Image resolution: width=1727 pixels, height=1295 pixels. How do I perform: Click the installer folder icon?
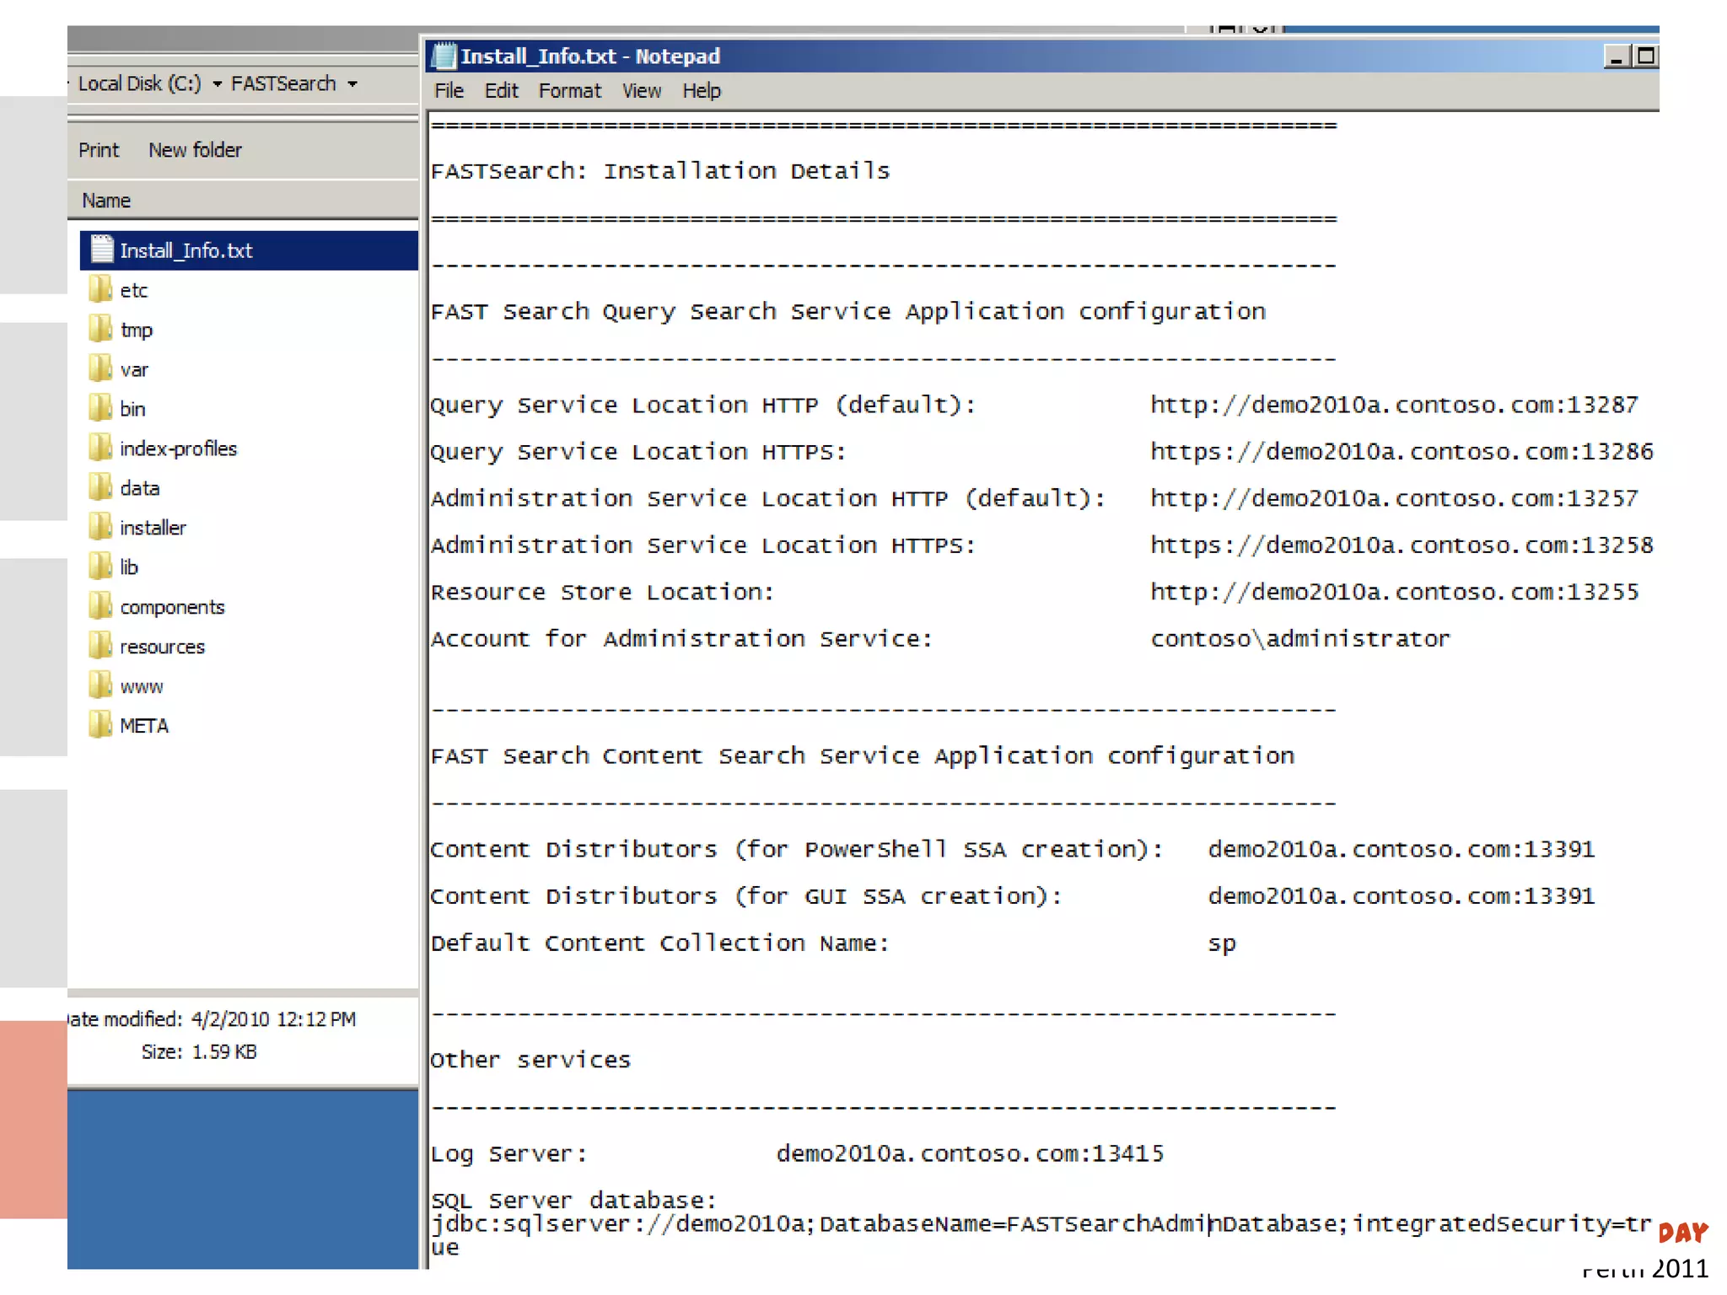click(100, 527)
